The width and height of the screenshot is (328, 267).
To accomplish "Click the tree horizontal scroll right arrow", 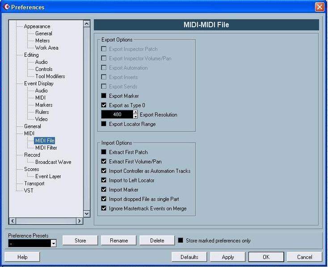I will point(79,221).
